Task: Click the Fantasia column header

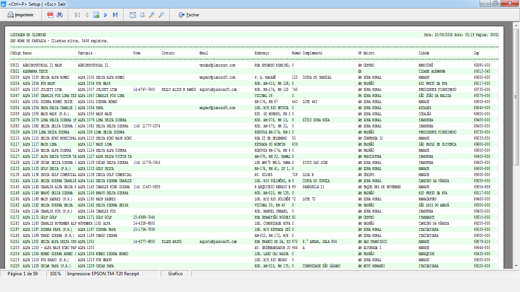Action: pyautogui.click(x=85, y=53)
